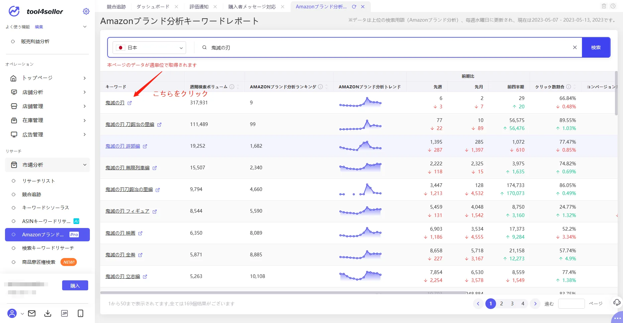This screenshot has width=623, height=323.
Task: Click the JP language icon in sidebar footer
Action: [64, 313]
